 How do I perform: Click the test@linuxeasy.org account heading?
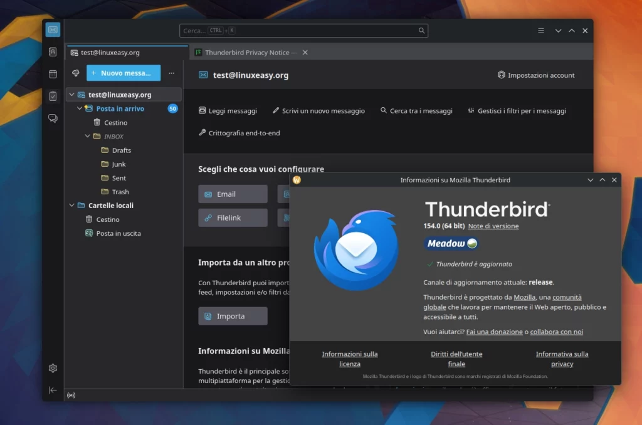click(x=251, y=75)
